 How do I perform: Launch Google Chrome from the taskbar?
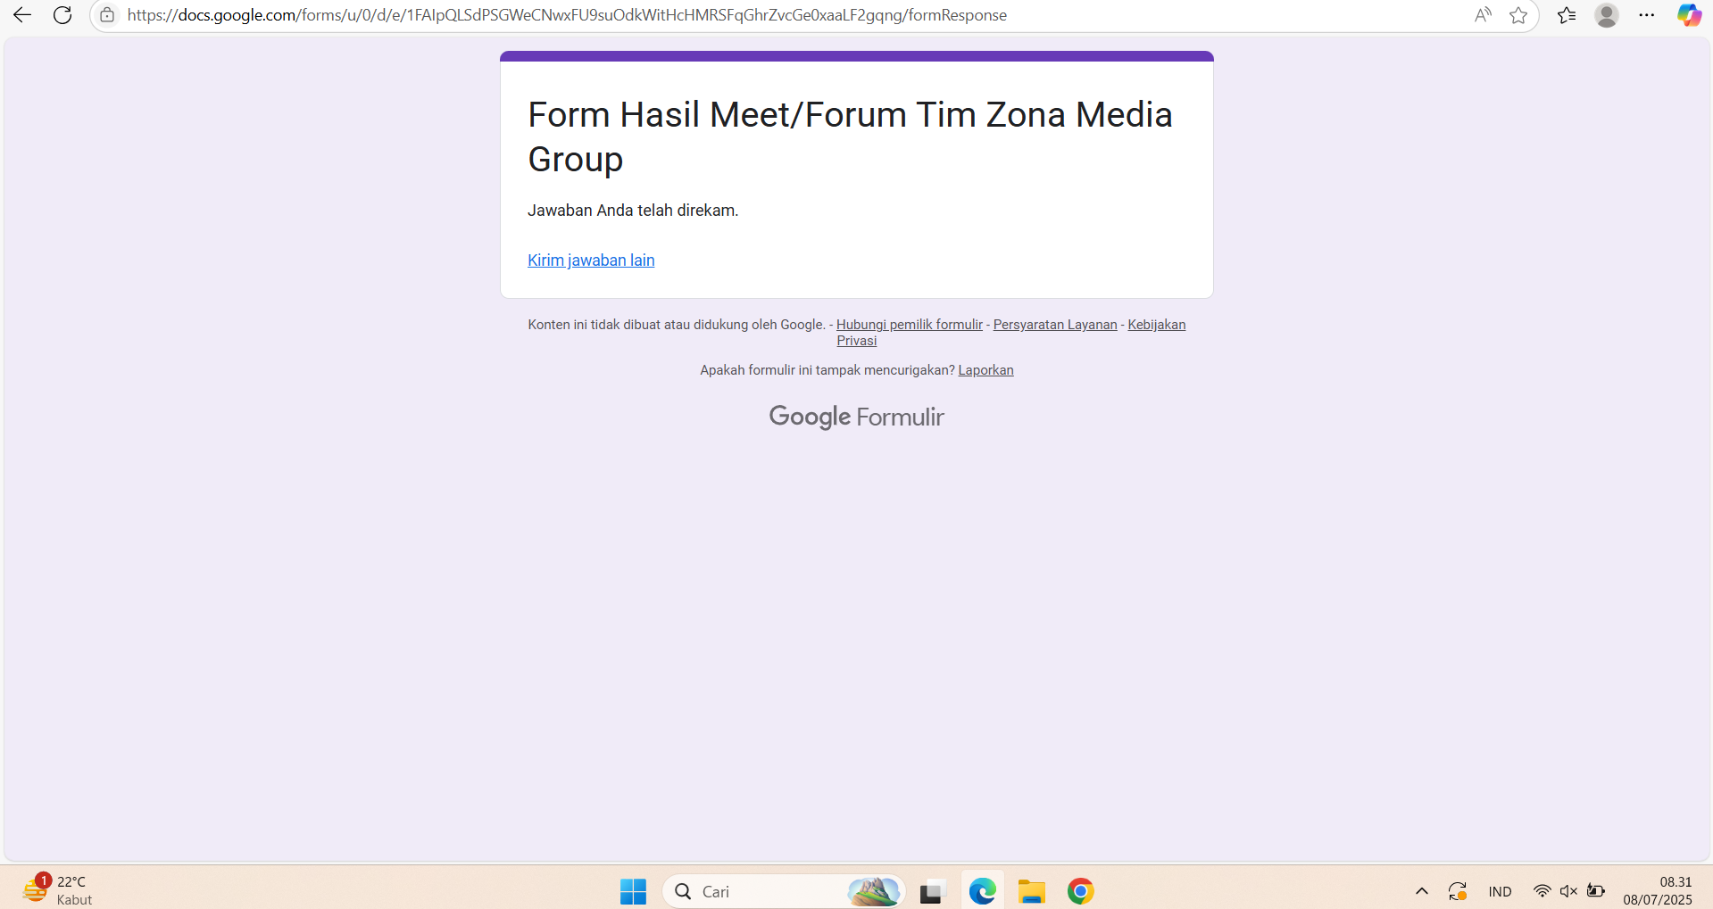click(1079, 889)
